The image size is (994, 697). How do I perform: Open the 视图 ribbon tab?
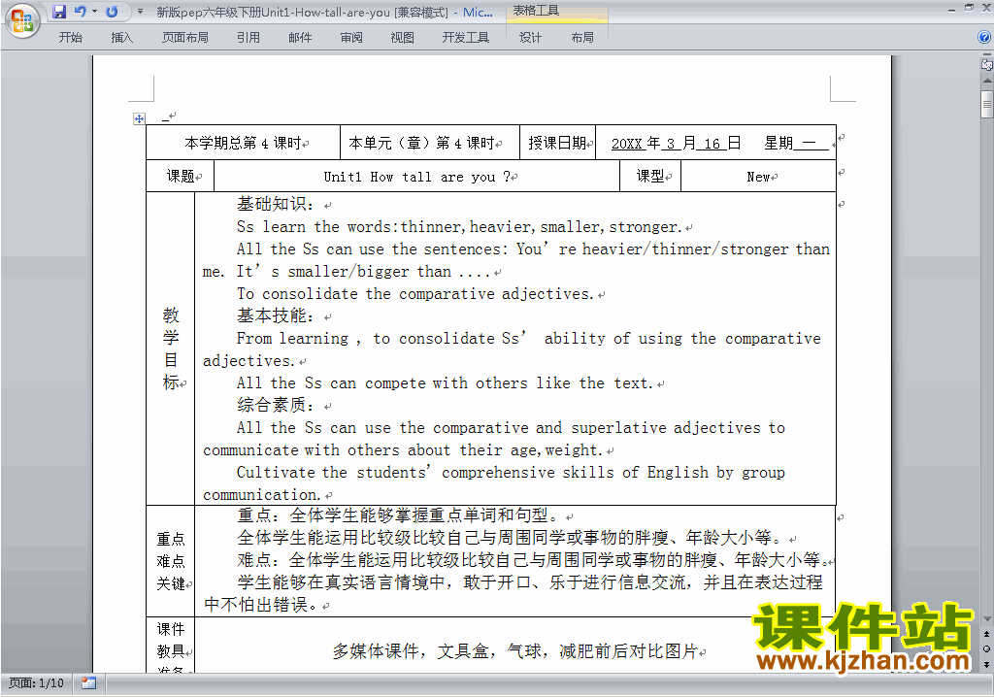coord(402,38)
